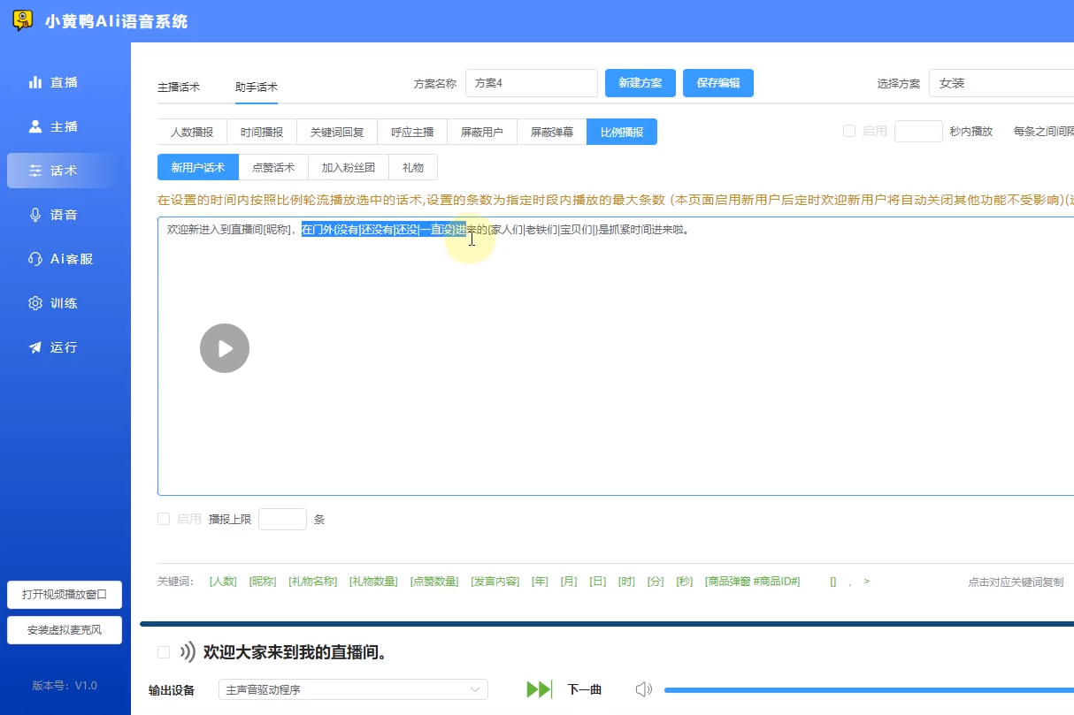This screenshot has width=1074, height=715.
Task: Click the 保存编辑 button
Action: [717, 82]
